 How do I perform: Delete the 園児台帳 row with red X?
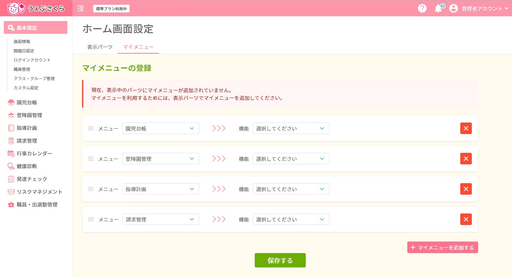466,128
